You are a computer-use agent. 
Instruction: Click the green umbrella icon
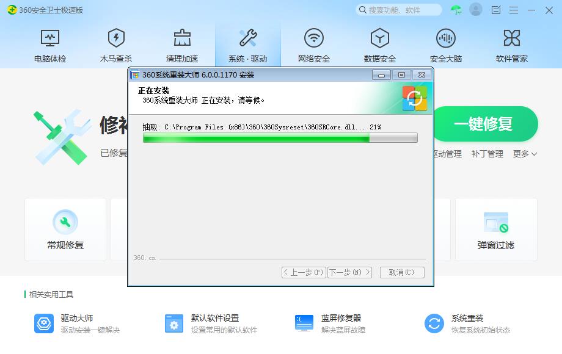[x=456, y=10]
